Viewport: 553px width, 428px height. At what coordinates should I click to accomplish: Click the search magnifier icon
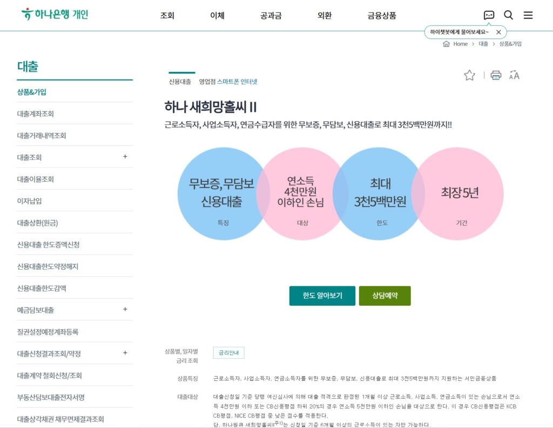pos(508,15)
